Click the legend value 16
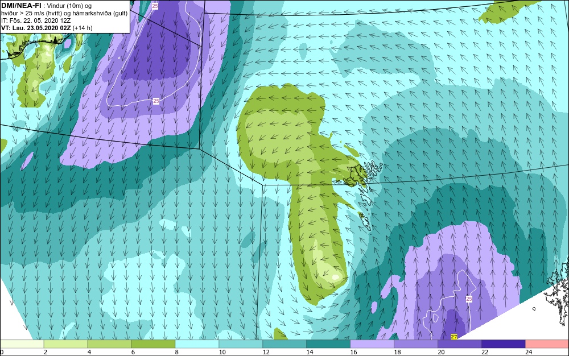569x356 pixels. click(353, 352)
